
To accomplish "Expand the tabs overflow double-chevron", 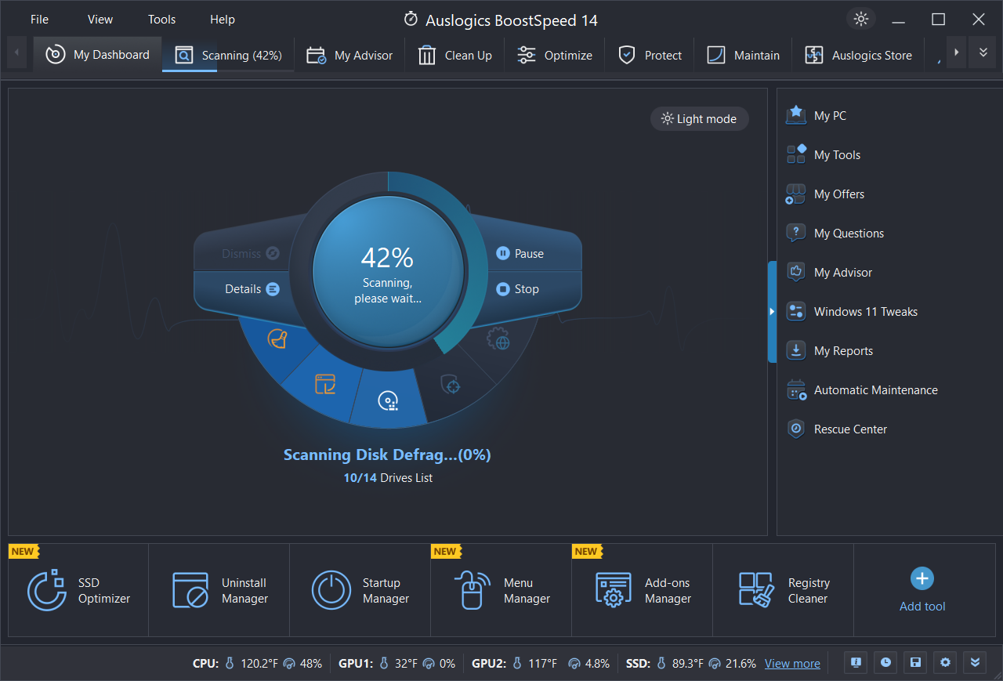I will (983, 53).
